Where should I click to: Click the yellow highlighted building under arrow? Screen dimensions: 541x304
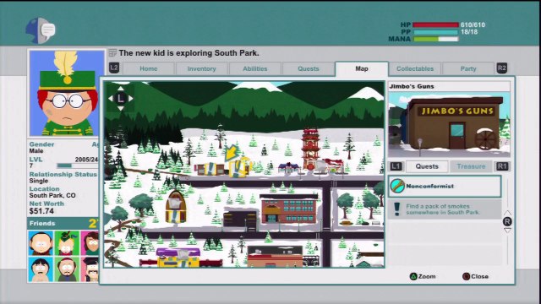(x=238, y=168)
